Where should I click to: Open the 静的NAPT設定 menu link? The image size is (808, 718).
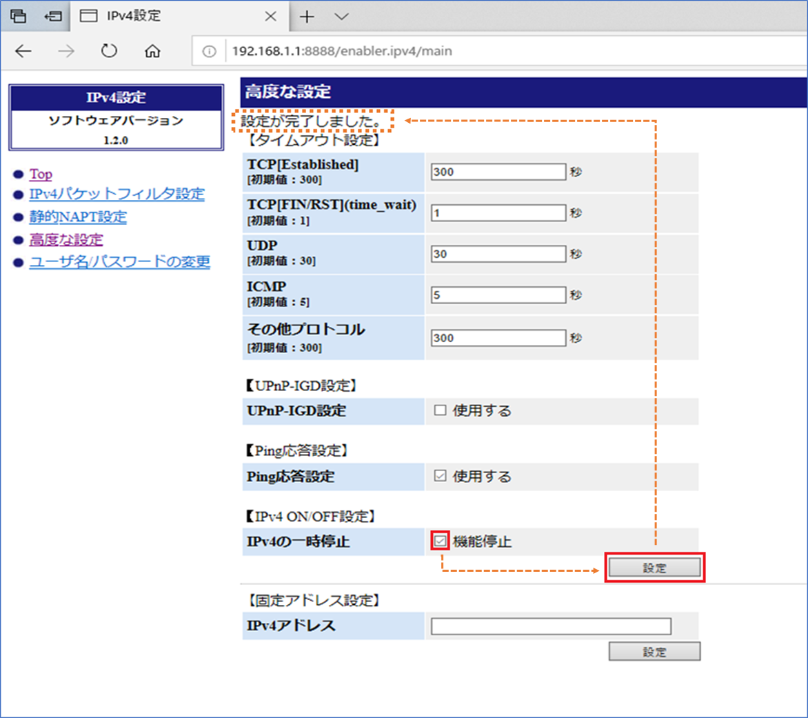point(78,217)
